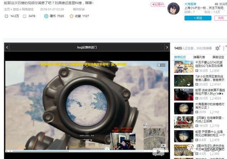
Task: Click the 充电 button
Action: click(221, 18)
